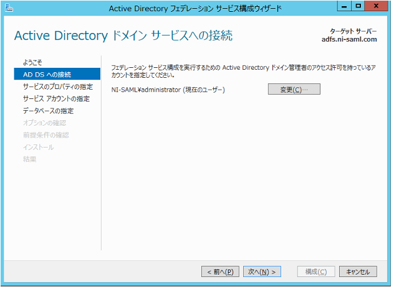Click the キャンセル button

tap(358, 272)
